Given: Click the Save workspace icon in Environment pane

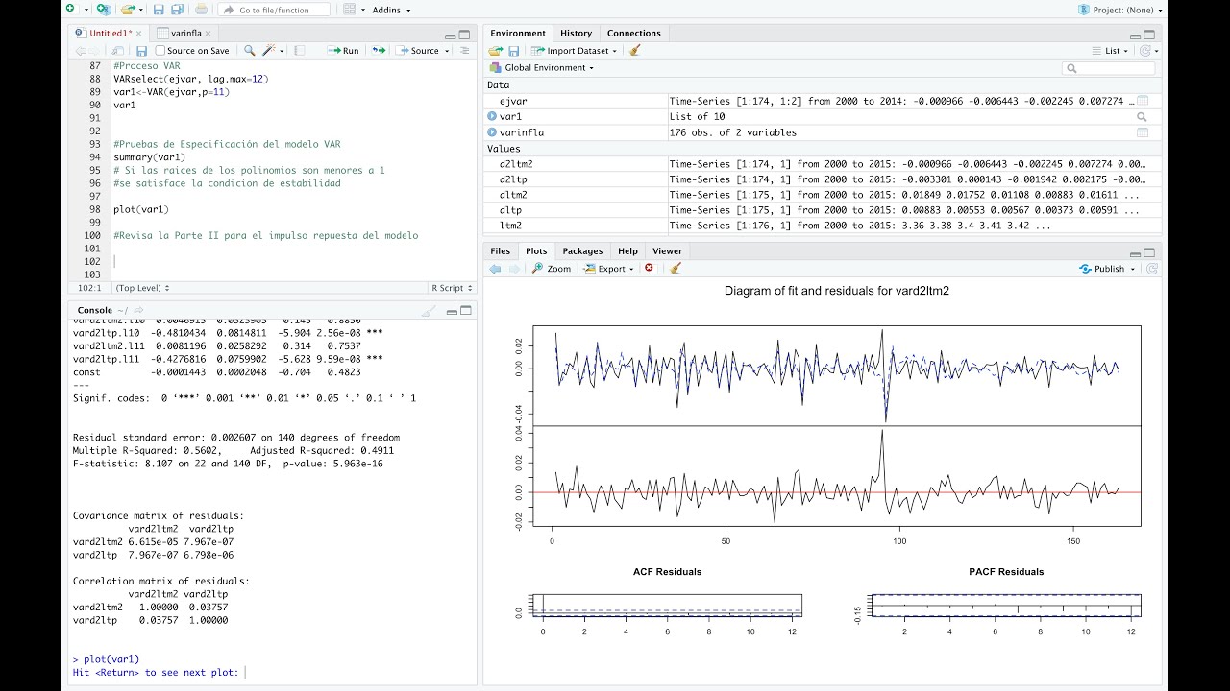Looking at the screenshot, I should (514, 51).
